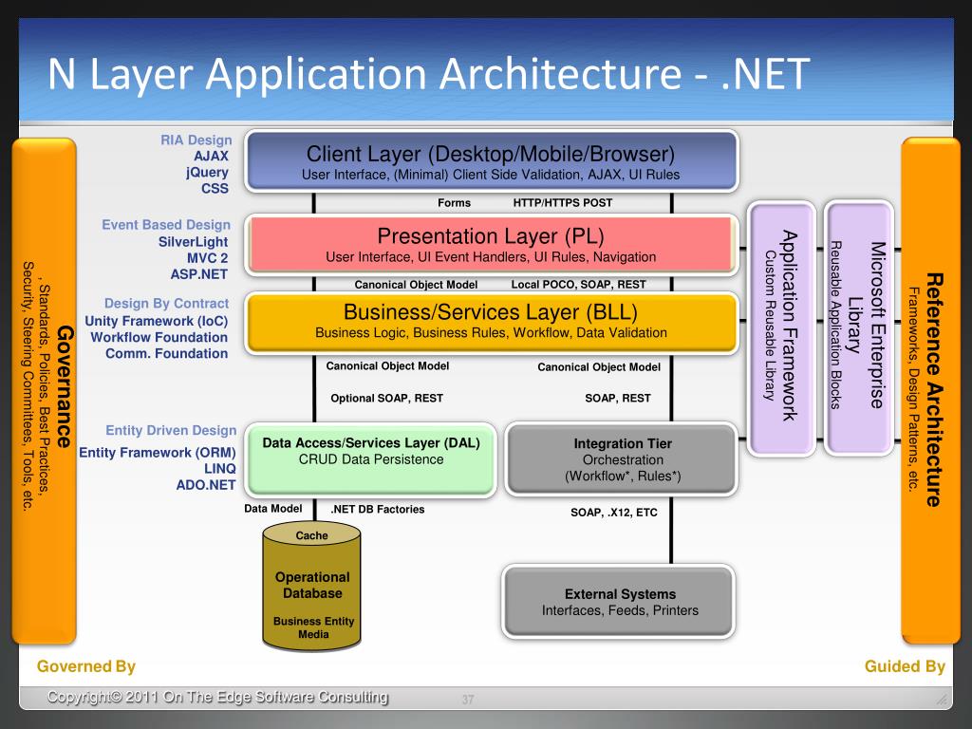Select the Governance orange bar
972x729 pixels.
44,391
